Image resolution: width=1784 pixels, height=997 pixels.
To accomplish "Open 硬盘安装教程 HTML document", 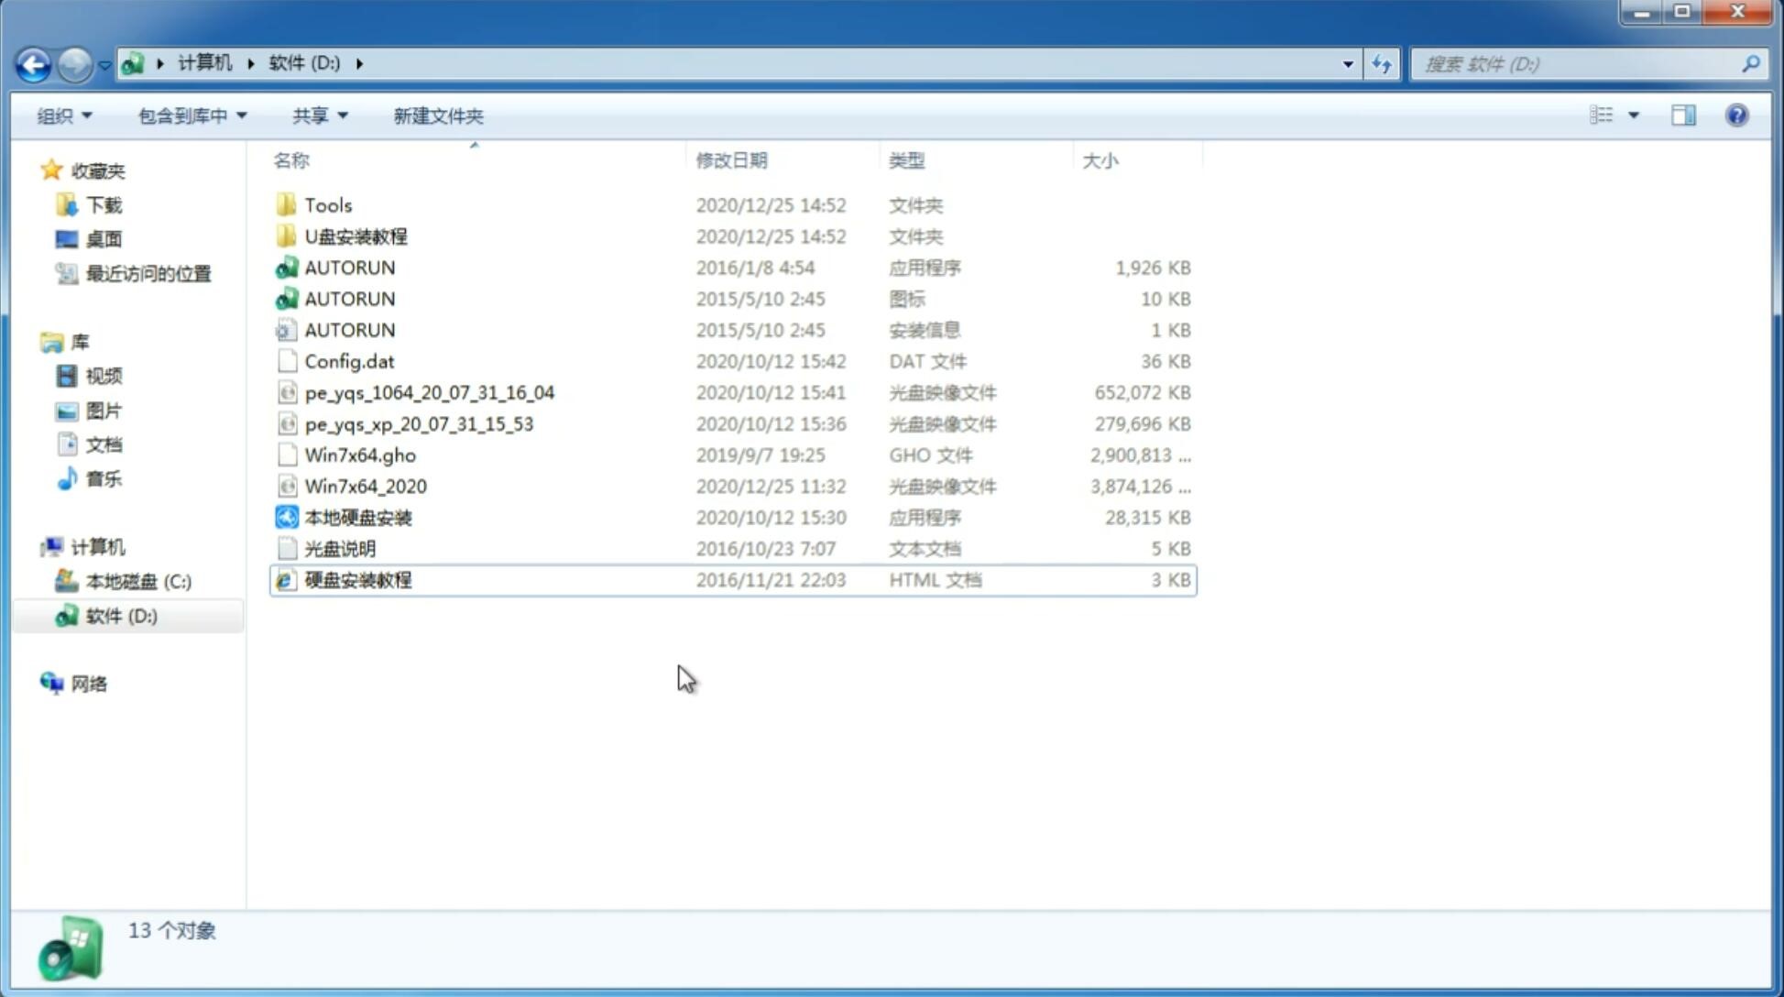I will click(x=357, y=579).
